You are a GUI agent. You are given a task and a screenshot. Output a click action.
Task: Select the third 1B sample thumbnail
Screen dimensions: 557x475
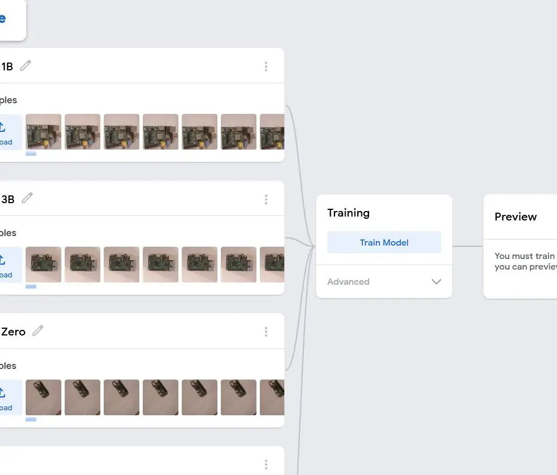(122, 132)
